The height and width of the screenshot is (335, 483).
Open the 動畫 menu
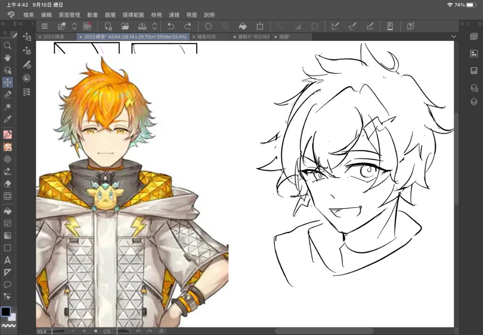tap(92, 15)
